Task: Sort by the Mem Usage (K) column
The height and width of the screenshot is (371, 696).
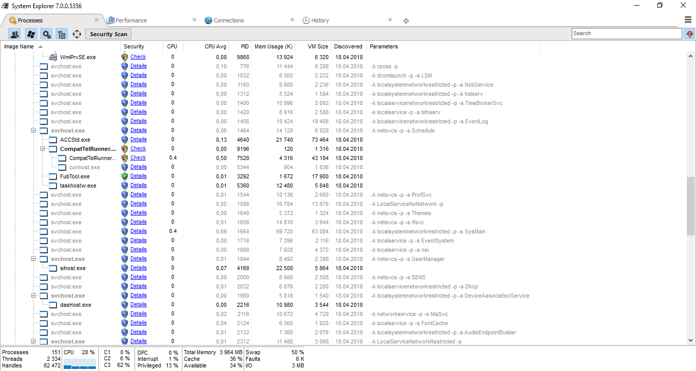Action: click(x=274, y=46)
